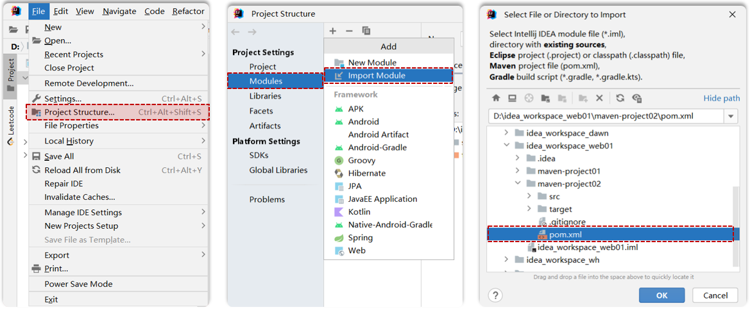Open the Navigate menu
Image resolution: width=750 pixels, height=312 pixels.
pyautogui.click(x=119, y=11)
